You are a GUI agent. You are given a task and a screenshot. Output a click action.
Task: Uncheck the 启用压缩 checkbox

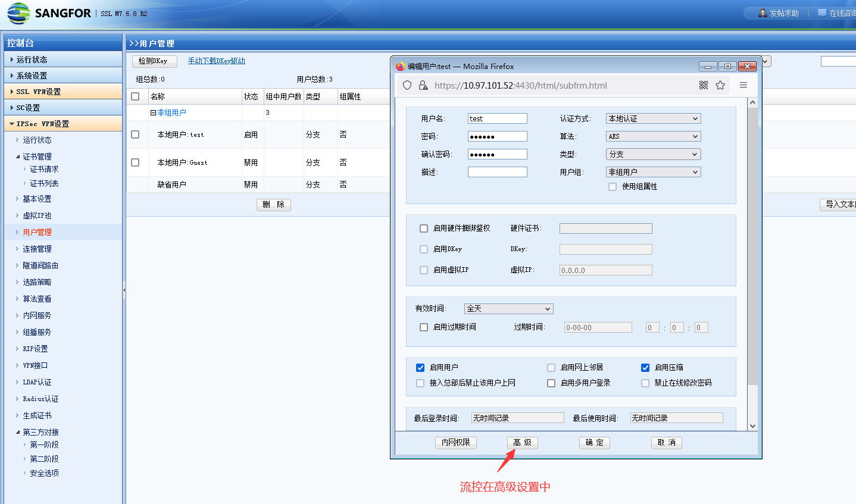(645, 368)
